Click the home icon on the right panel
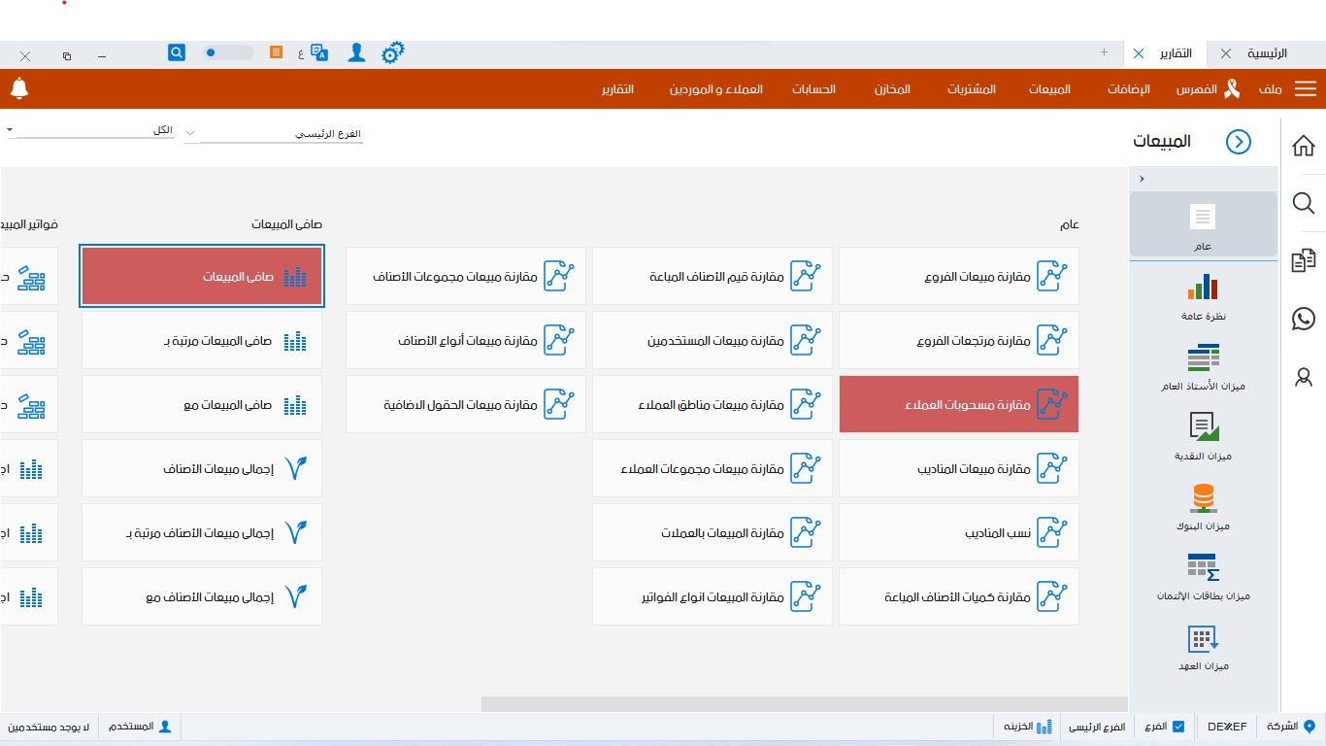This screenshot has height=746, width=1326. coord(1304,145)
